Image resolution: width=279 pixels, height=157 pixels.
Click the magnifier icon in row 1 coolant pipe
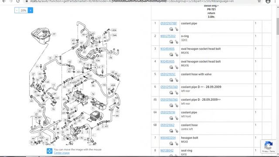pyautogui.click(x=171, y=29)
